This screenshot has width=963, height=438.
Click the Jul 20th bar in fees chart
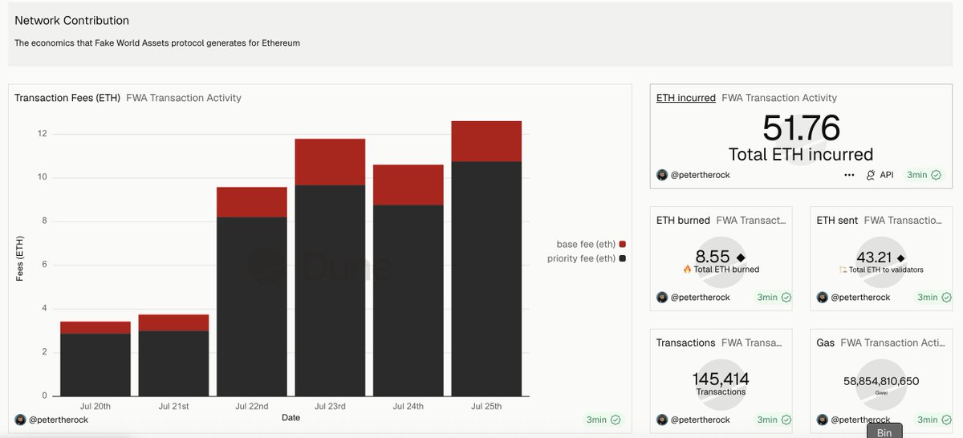click(95, 359)
